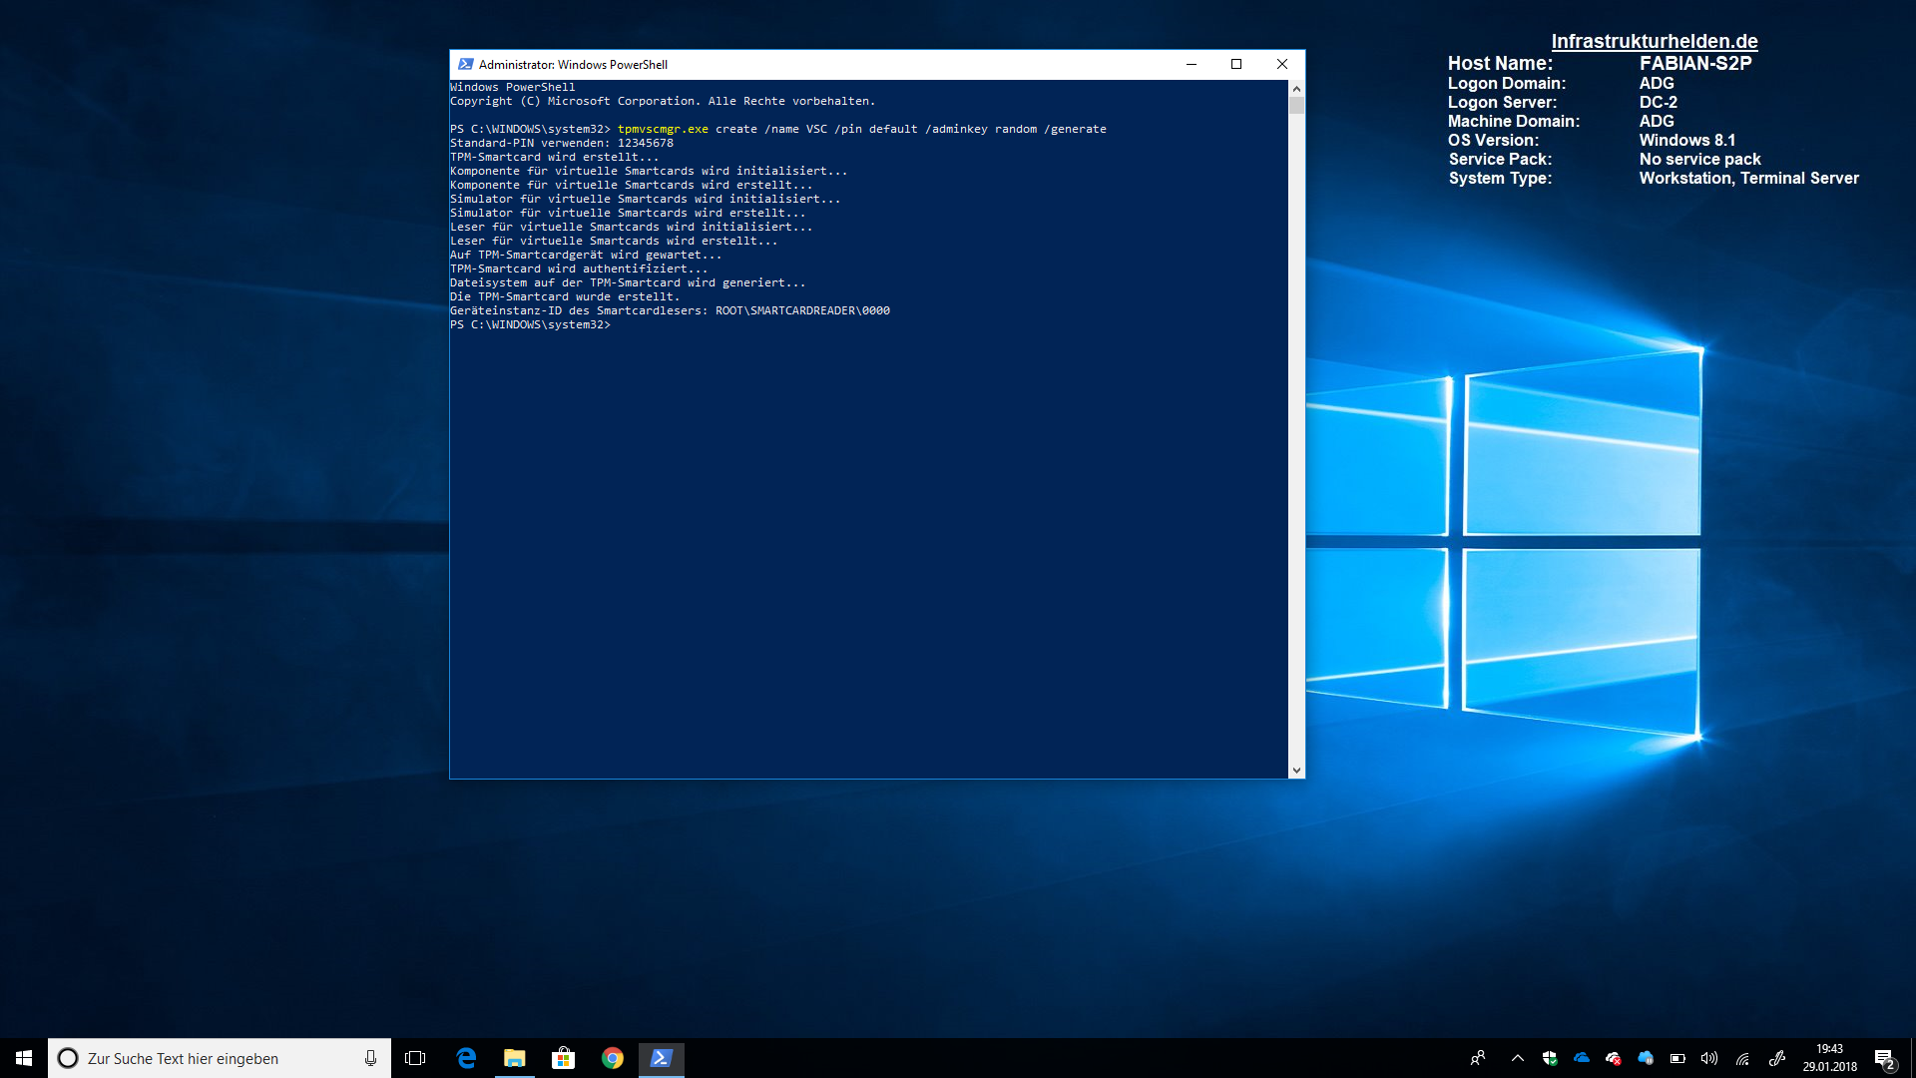Minimize the Administrator: Windows PowerShell window
Viewport: 1916px width, 1078px height.
(1191, 64)
